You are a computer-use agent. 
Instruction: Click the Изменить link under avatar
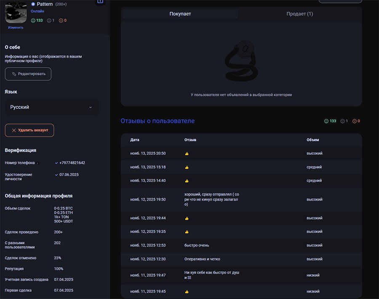click(16, 28)
